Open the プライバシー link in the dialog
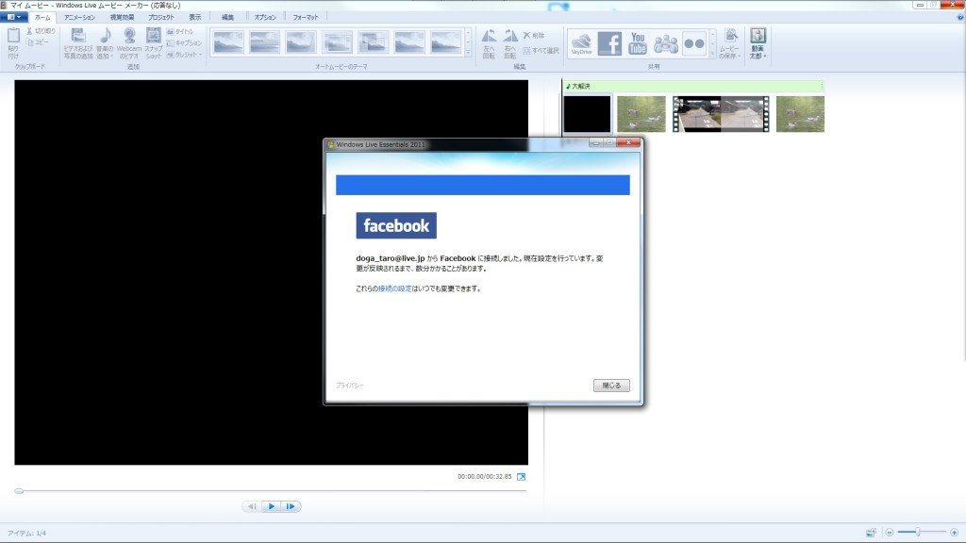 [350, 386]
